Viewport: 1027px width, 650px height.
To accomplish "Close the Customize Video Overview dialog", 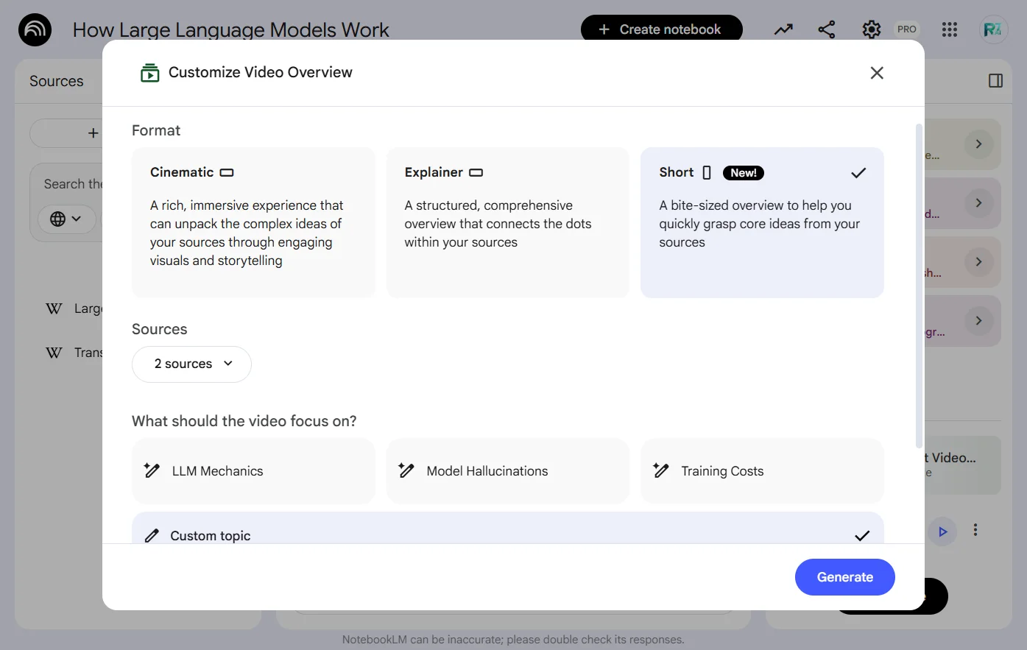I will (x=877, y=73).
